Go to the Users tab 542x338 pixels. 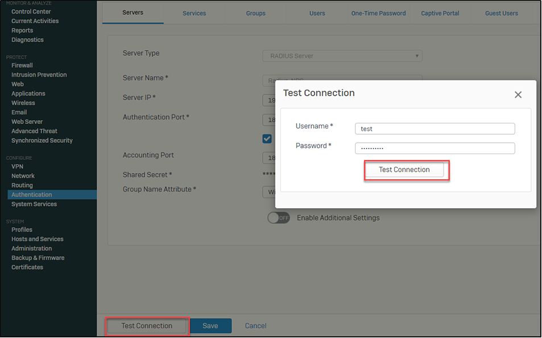coord(317,13)
